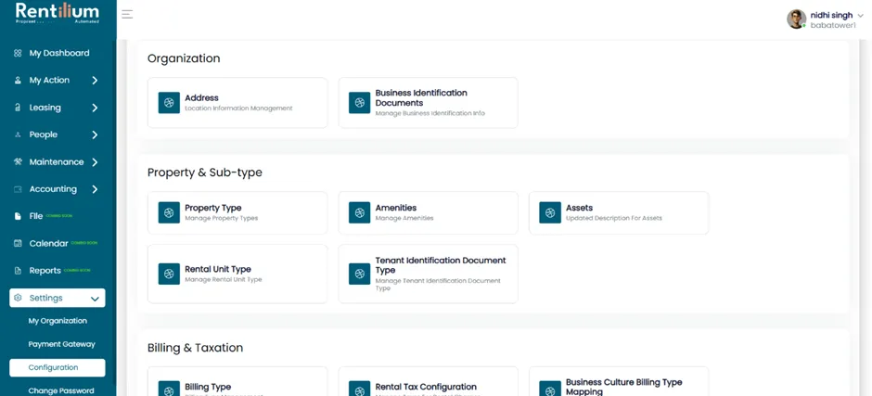Expand the My Action submenu chevron
The height and width of the screenshot is (396, 872).
(x=95, y=80)
